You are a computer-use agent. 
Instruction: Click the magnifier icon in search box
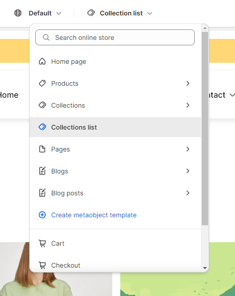pyautogui.click(x=46, y=37)
